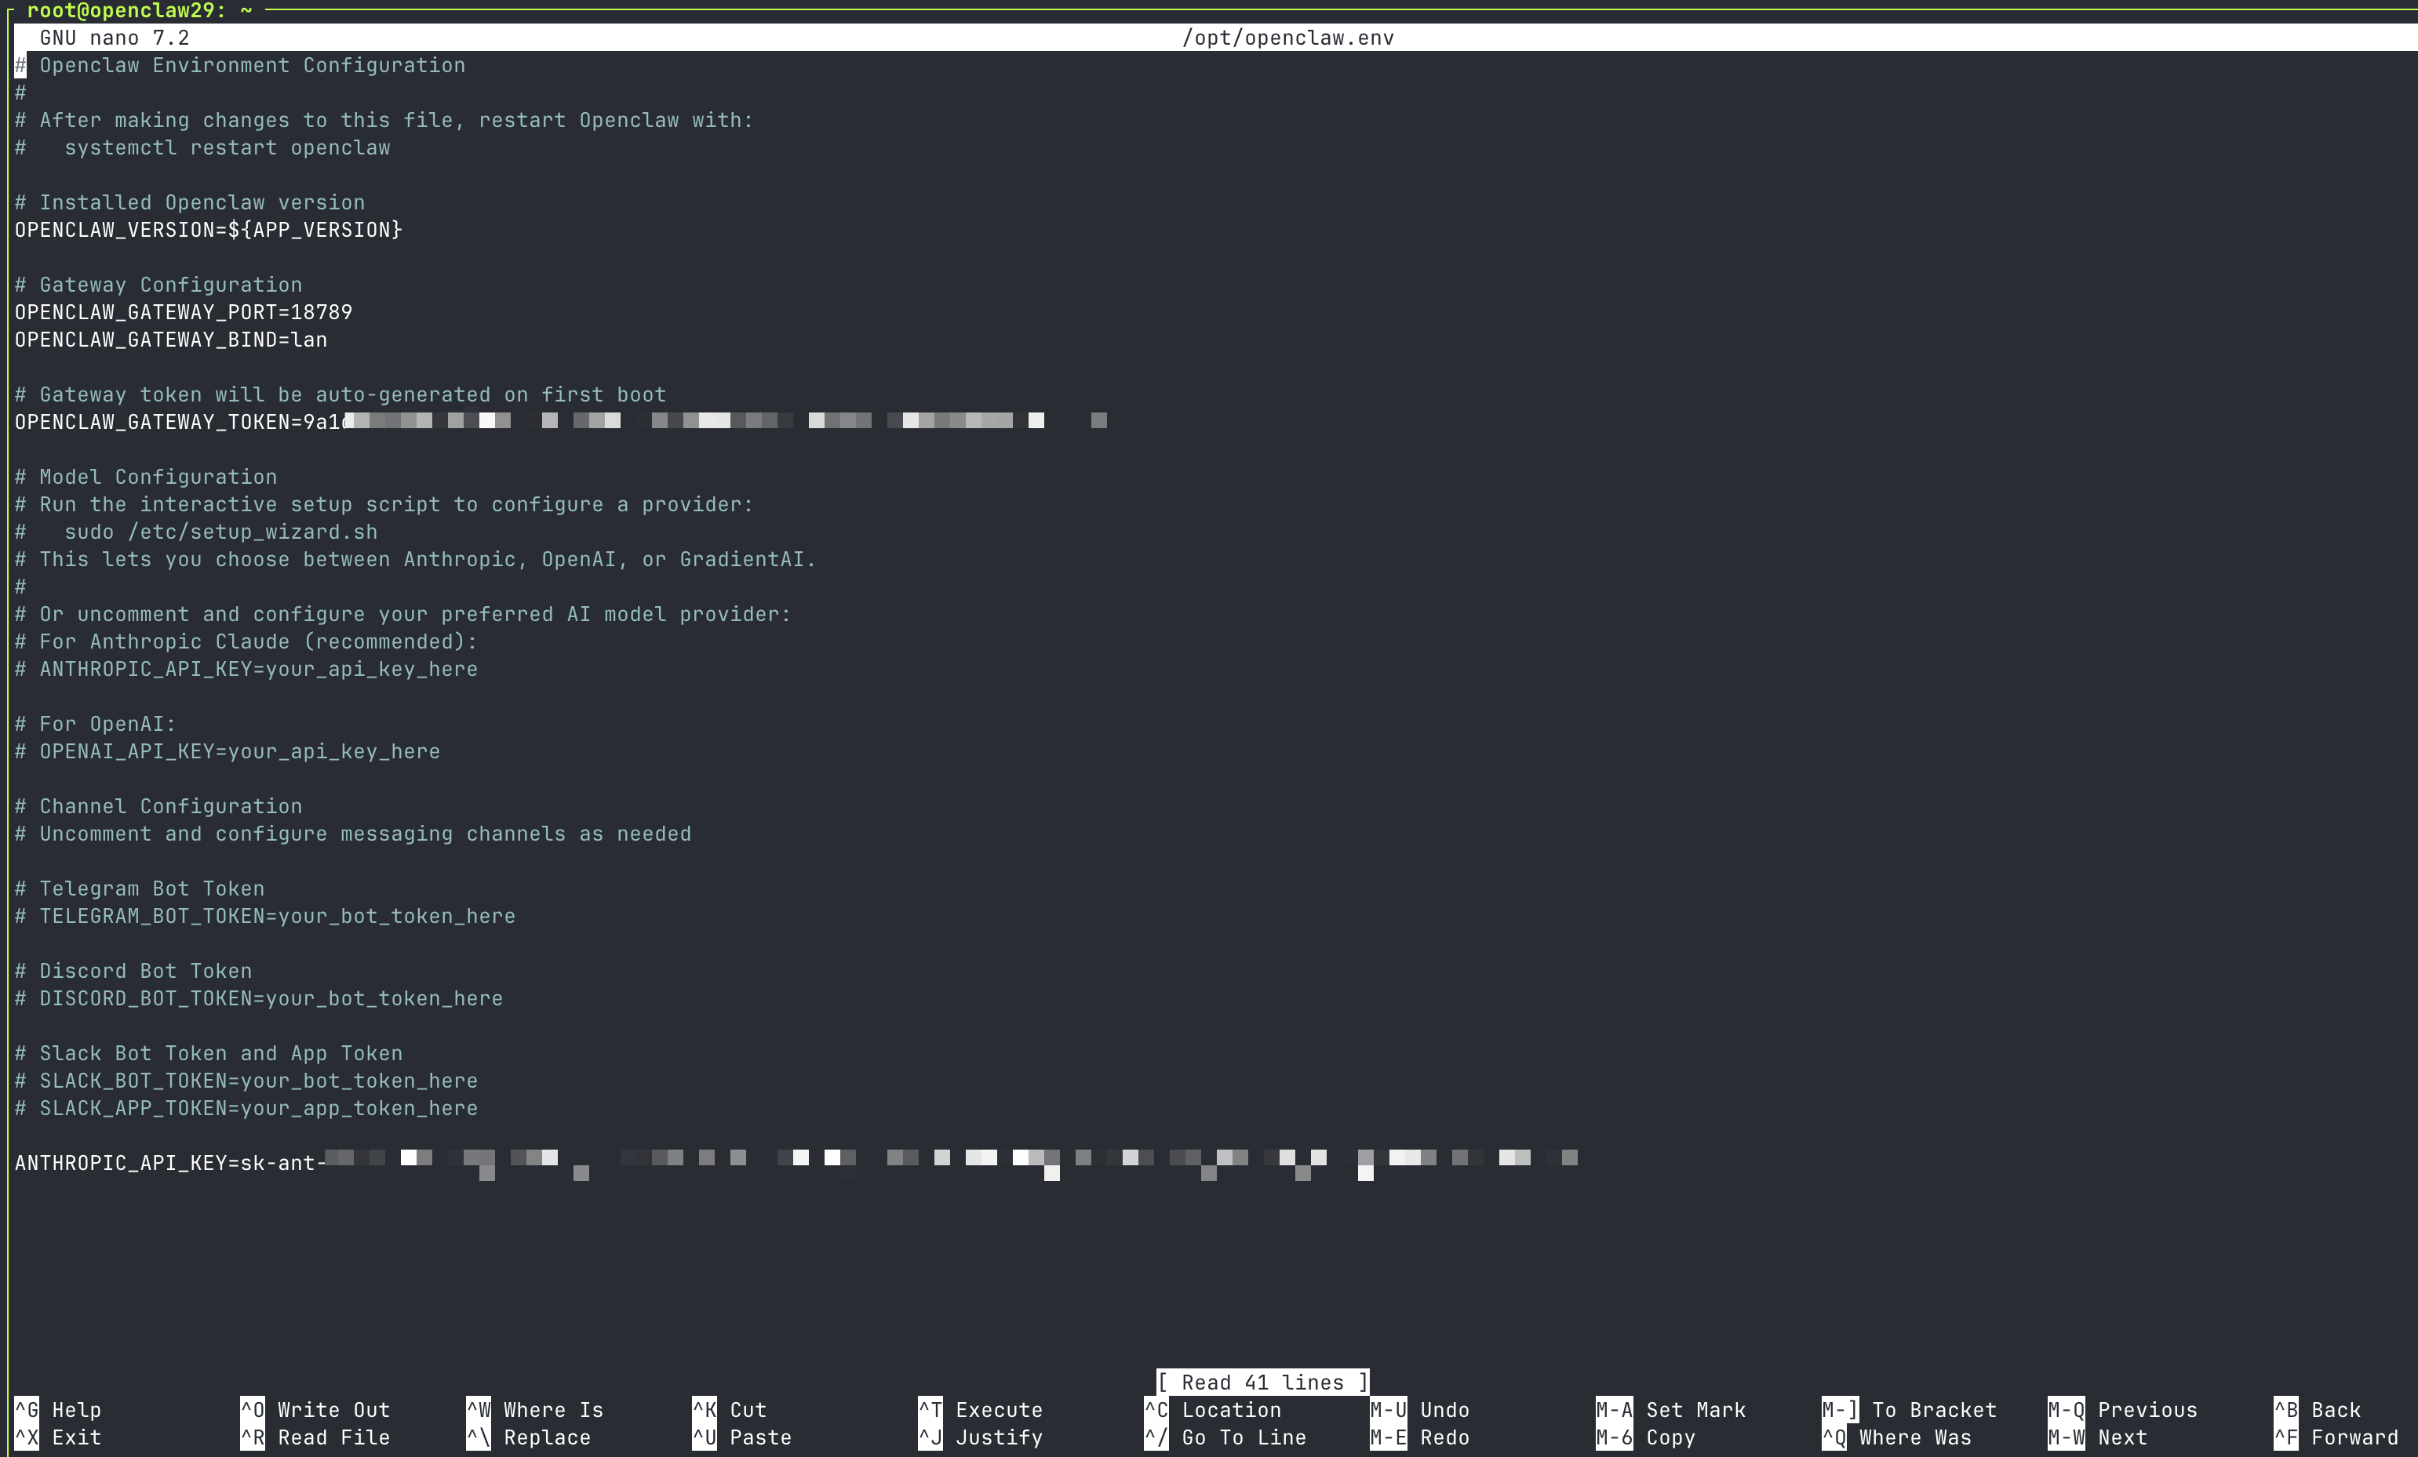Click Execute in the shortcut menu
The height and width of the screenshot is (1457, 2418).
point(997,1409)
